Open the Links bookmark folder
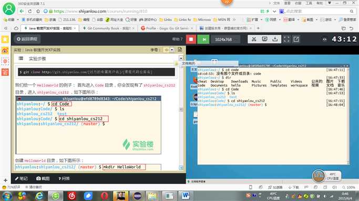This screenshot has width=359, height=201. click(166, 20)
